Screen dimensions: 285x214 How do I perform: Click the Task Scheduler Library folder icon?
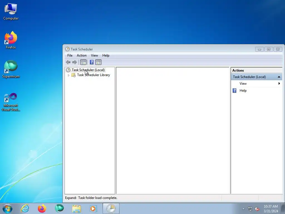(x=73, y=75)
